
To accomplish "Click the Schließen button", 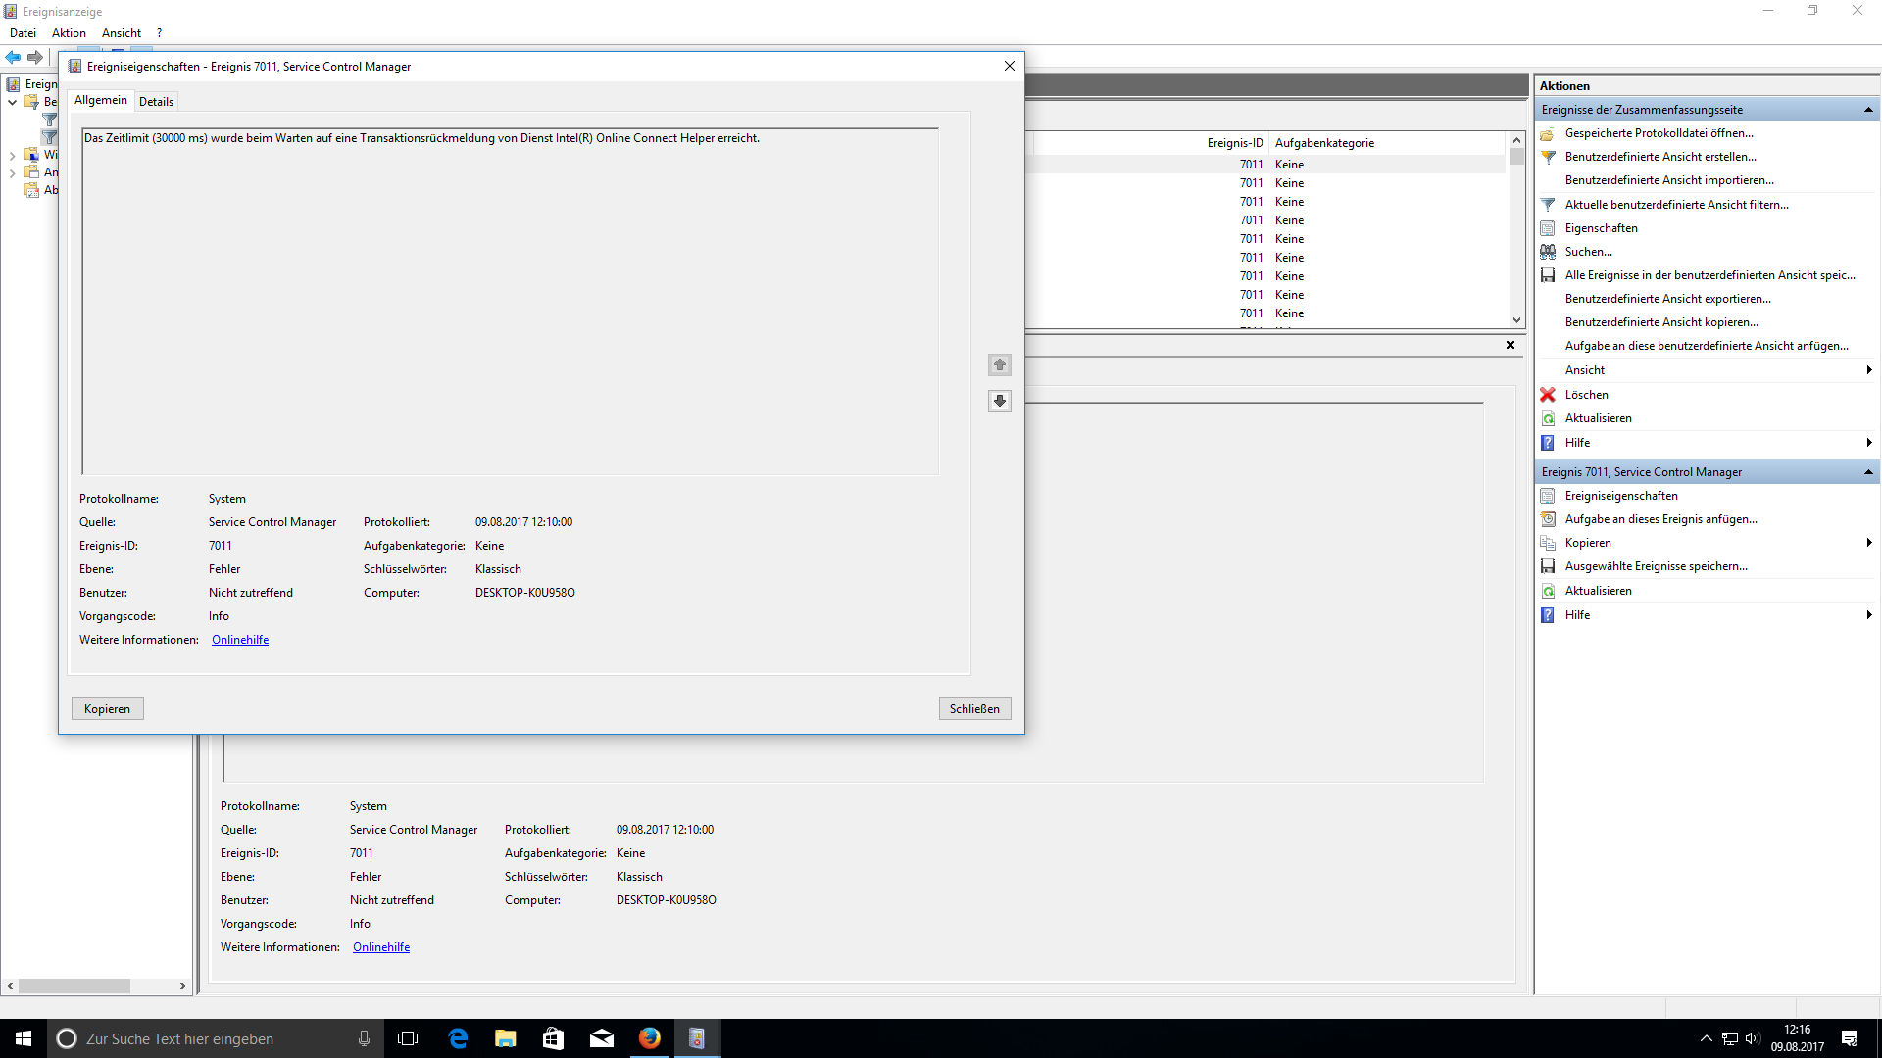I will tap(974, 709).
